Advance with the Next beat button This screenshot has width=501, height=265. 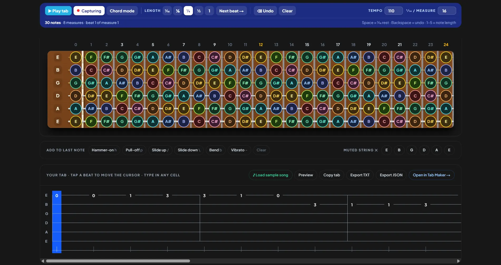click(231, 11)
